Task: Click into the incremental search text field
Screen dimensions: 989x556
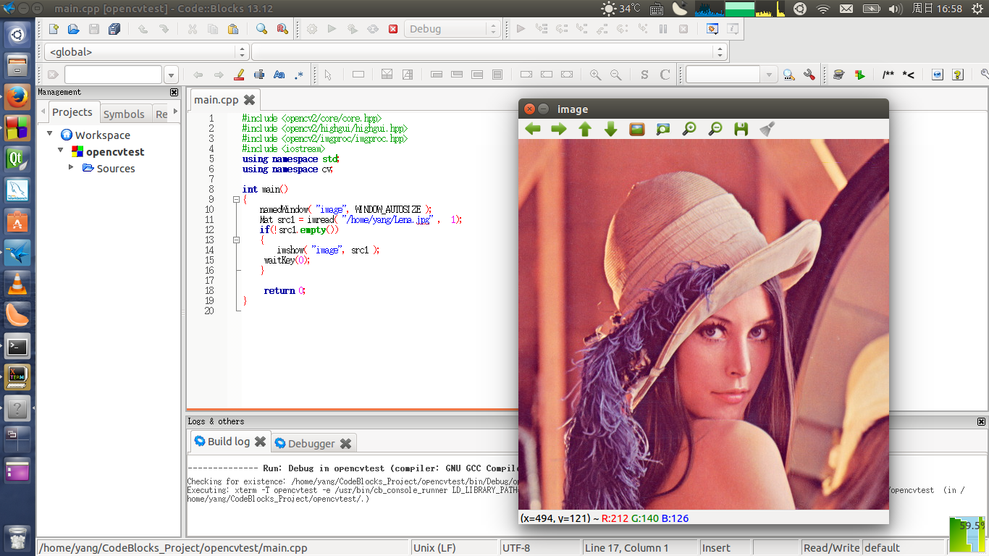Action: coord(113,75)
